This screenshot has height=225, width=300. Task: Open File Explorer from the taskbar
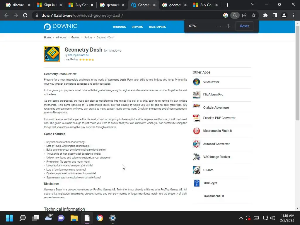point(74,218)
